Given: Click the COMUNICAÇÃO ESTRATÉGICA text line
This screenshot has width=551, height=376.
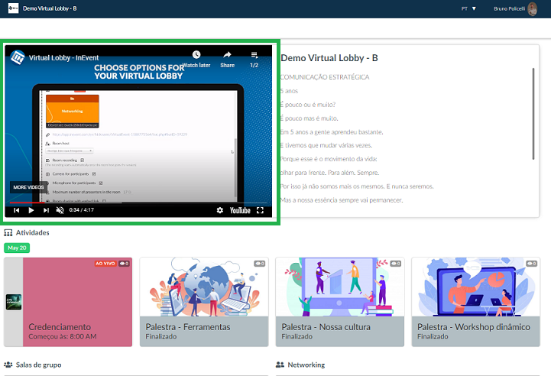Looking at the screenshot, I should pos(325,77).
